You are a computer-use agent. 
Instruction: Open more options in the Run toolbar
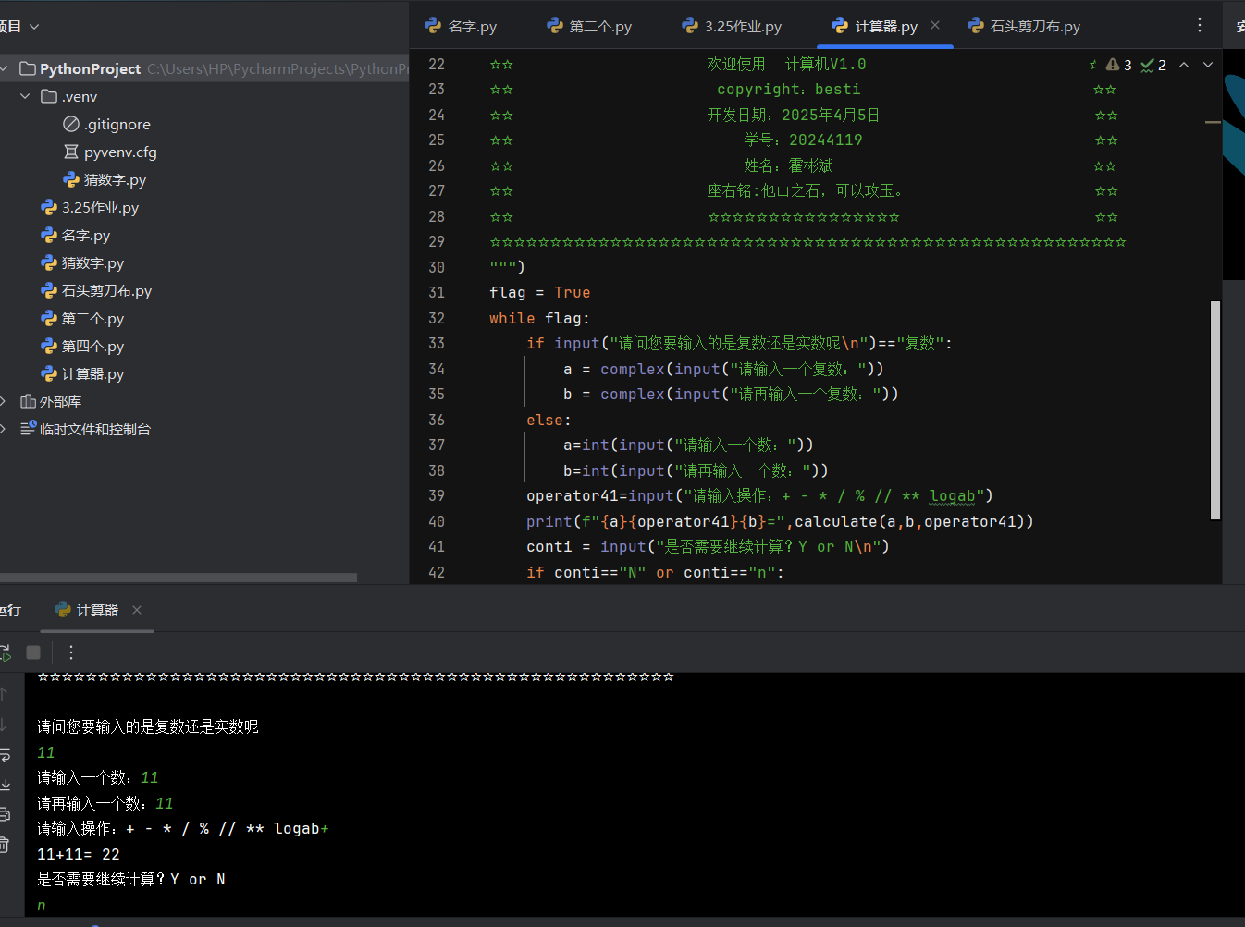(71, 653)
